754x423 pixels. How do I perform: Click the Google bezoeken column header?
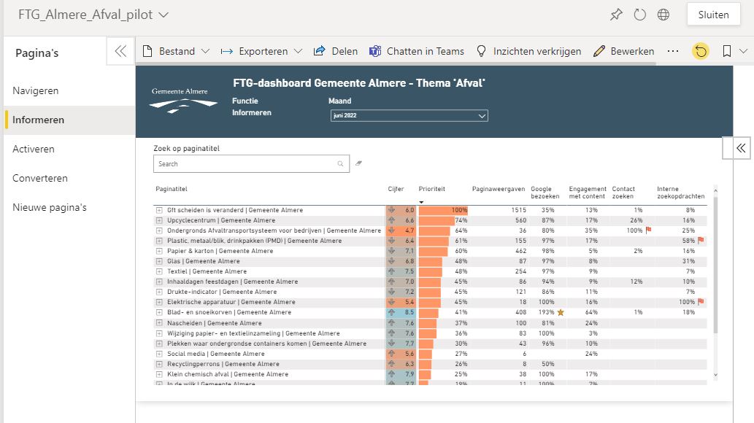(545, 193)
